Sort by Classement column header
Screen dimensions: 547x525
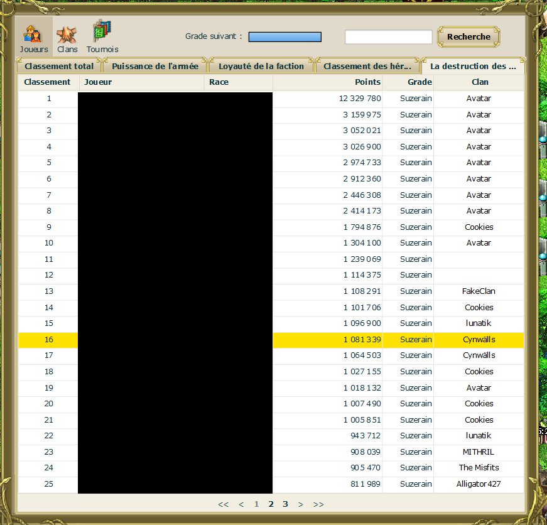(48, 82)
